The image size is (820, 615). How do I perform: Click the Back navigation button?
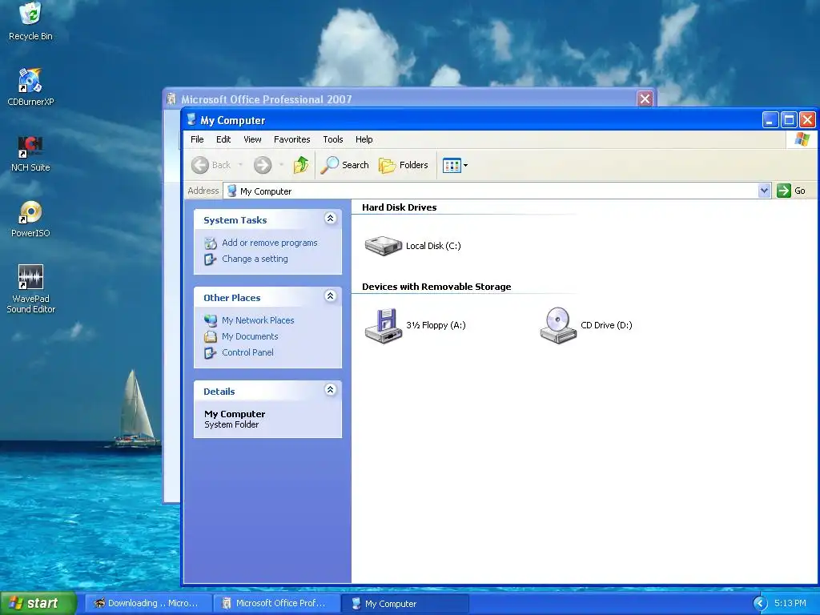tap(211, 165)
